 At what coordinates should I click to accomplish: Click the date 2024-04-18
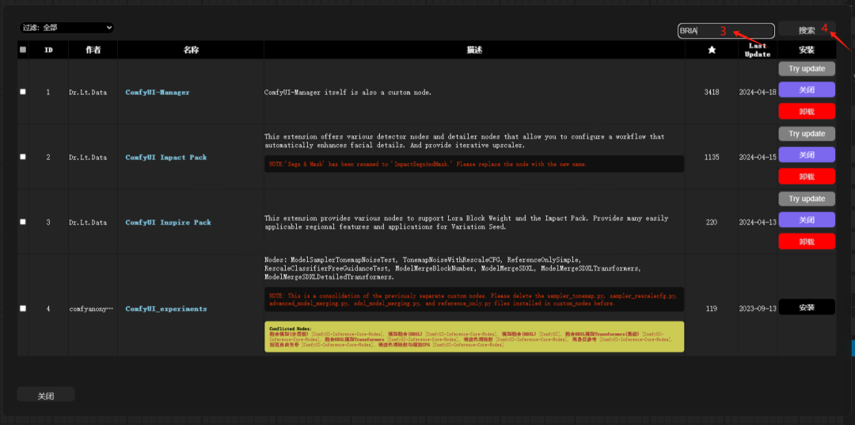tap(758, 92)
